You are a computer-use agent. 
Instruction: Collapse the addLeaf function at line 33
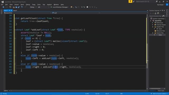coord(15,30)
